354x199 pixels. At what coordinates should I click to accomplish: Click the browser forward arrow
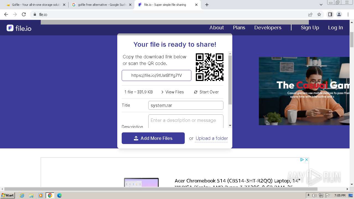click(x=15, y=14)
